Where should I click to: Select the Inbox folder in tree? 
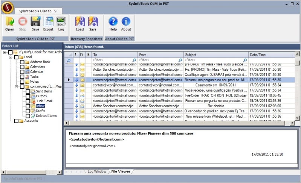click(x=40, y=106)
